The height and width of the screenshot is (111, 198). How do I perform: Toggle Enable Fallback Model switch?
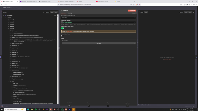[62, 36]
